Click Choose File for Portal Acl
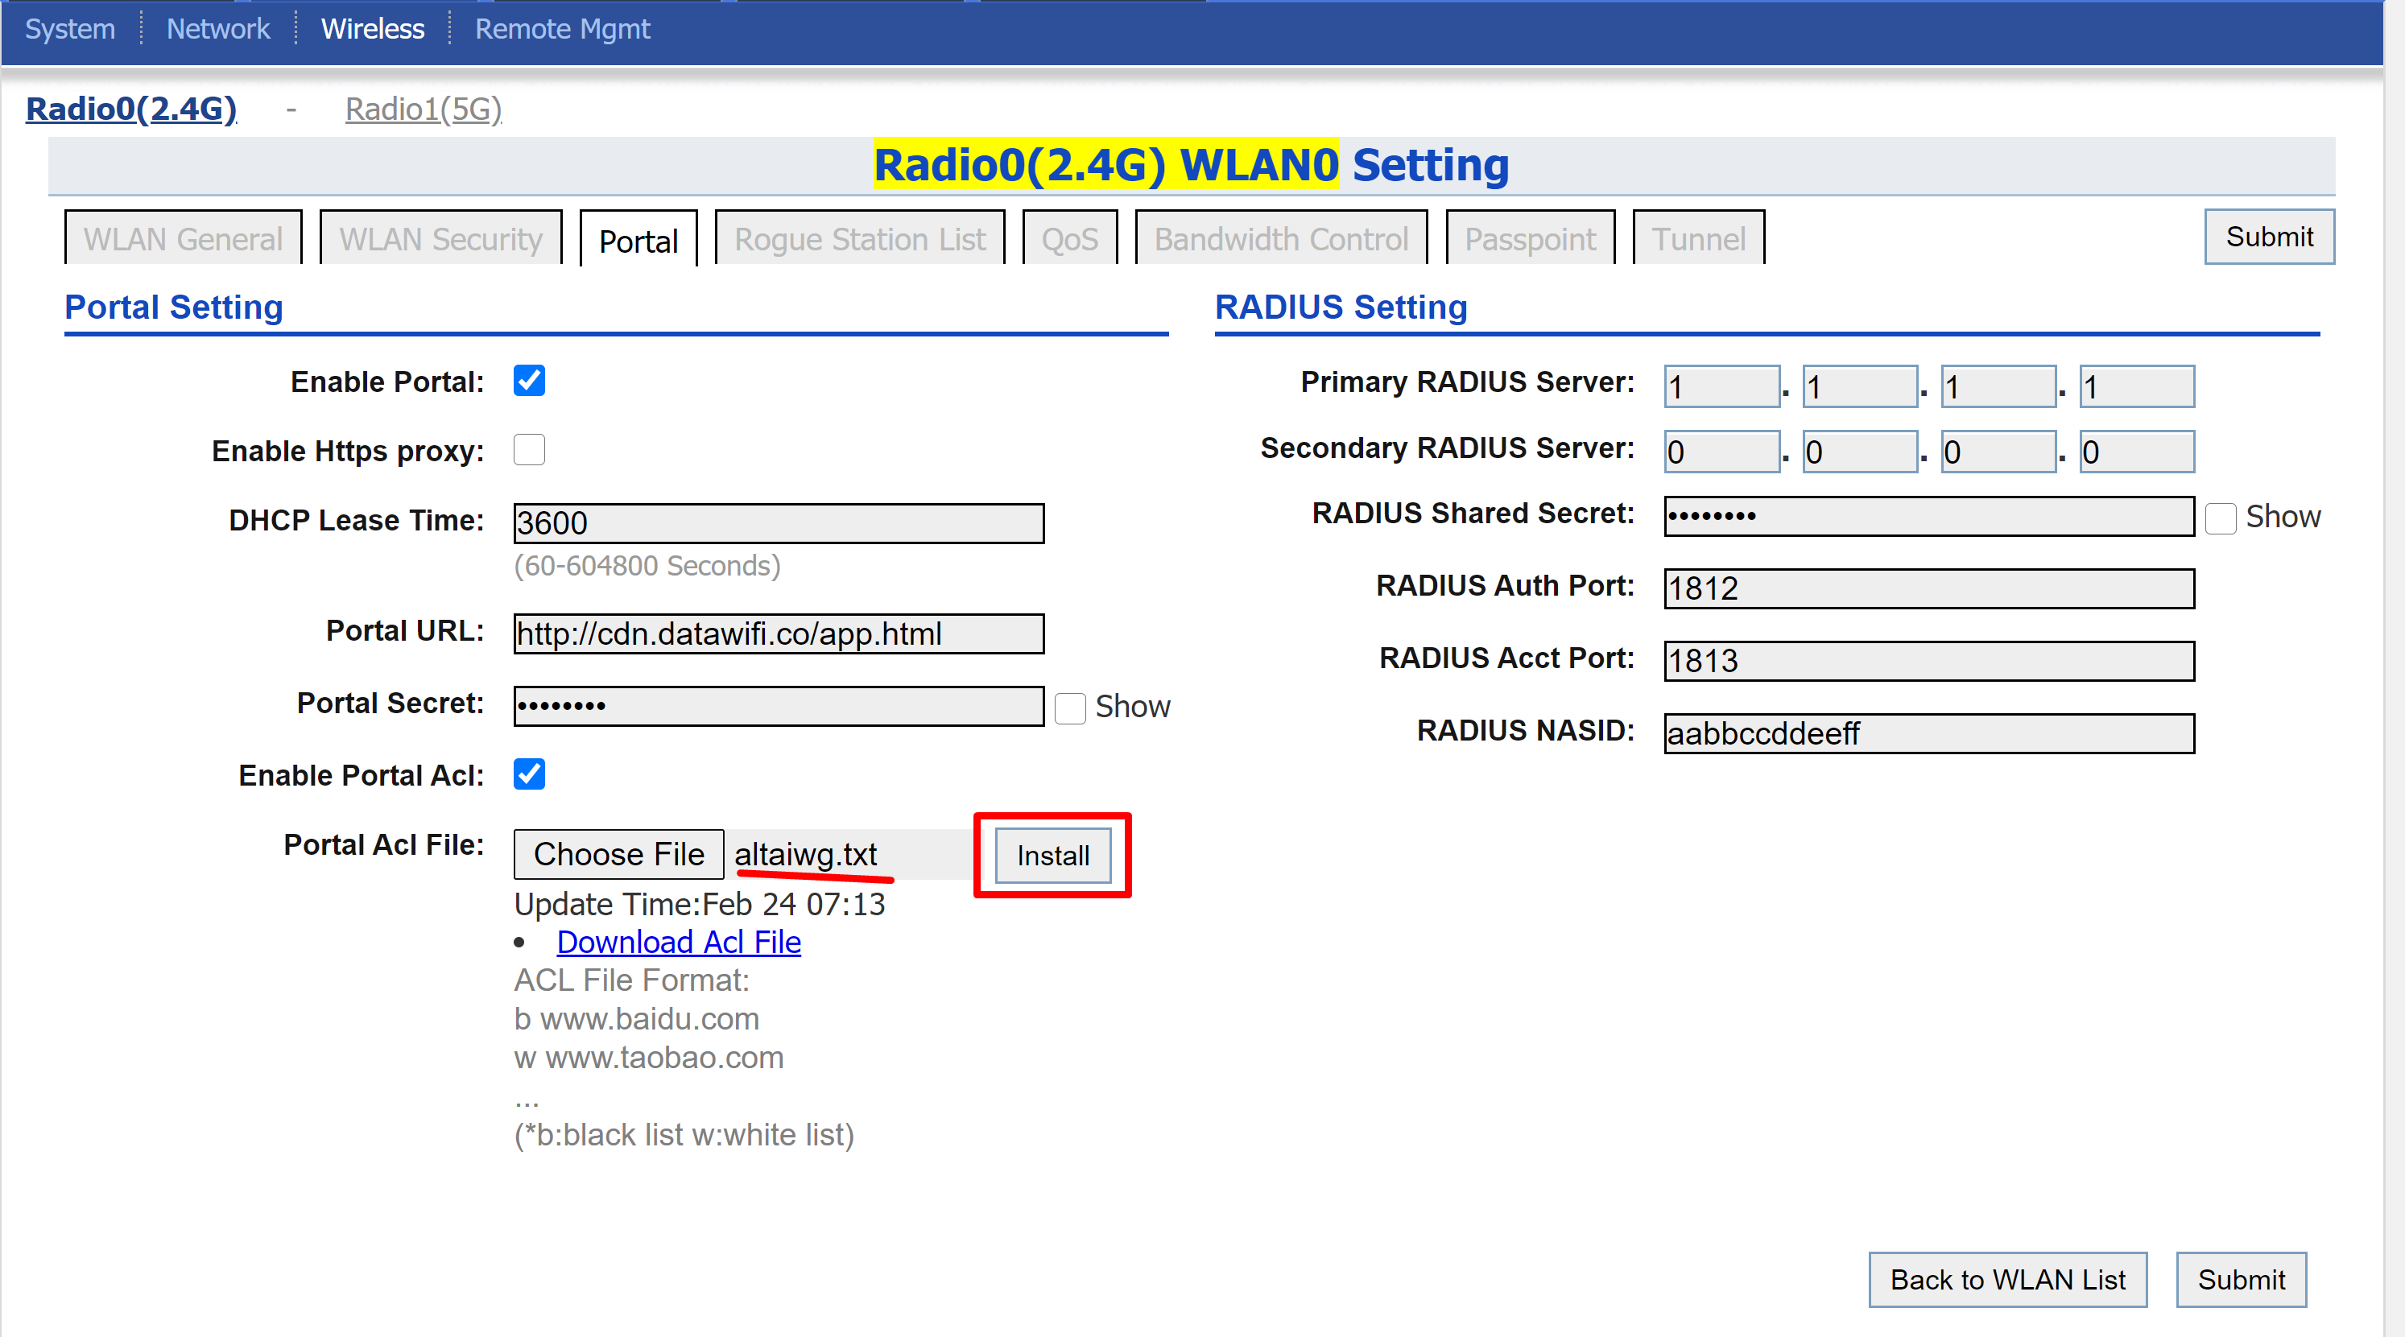 click(x=618, y=854)
